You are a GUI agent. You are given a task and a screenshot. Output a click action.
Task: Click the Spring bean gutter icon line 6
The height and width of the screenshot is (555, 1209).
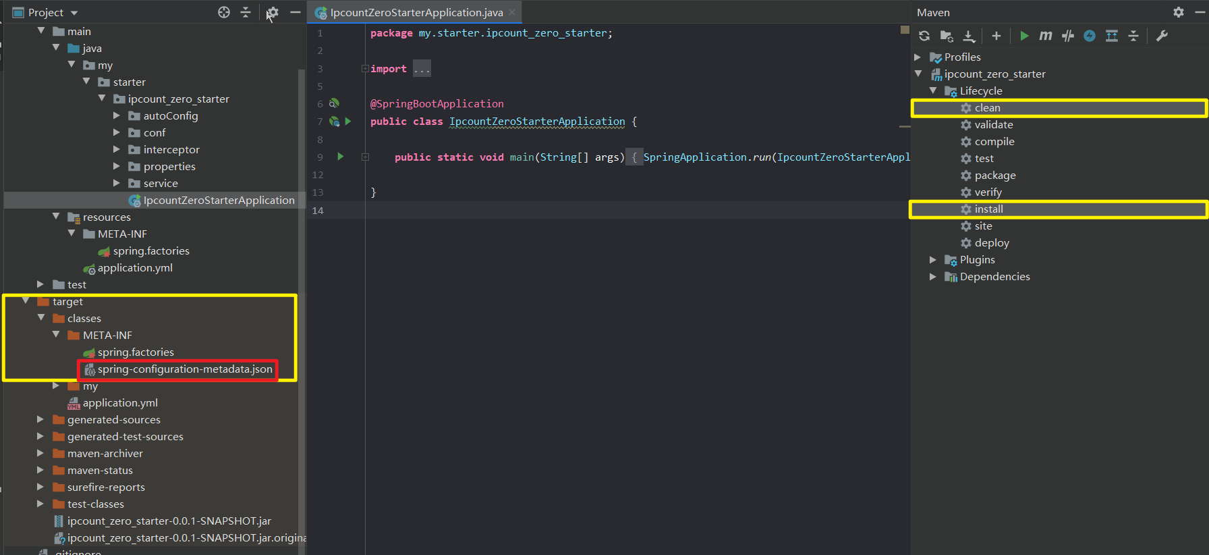coord(334,103)
